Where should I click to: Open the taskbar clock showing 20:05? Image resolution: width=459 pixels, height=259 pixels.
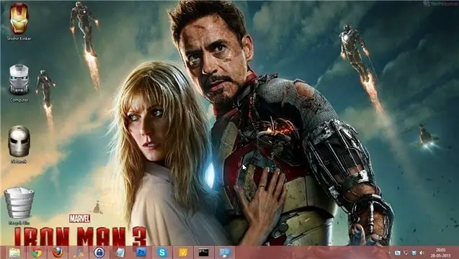pyautogui.click(x=440, y=253)
